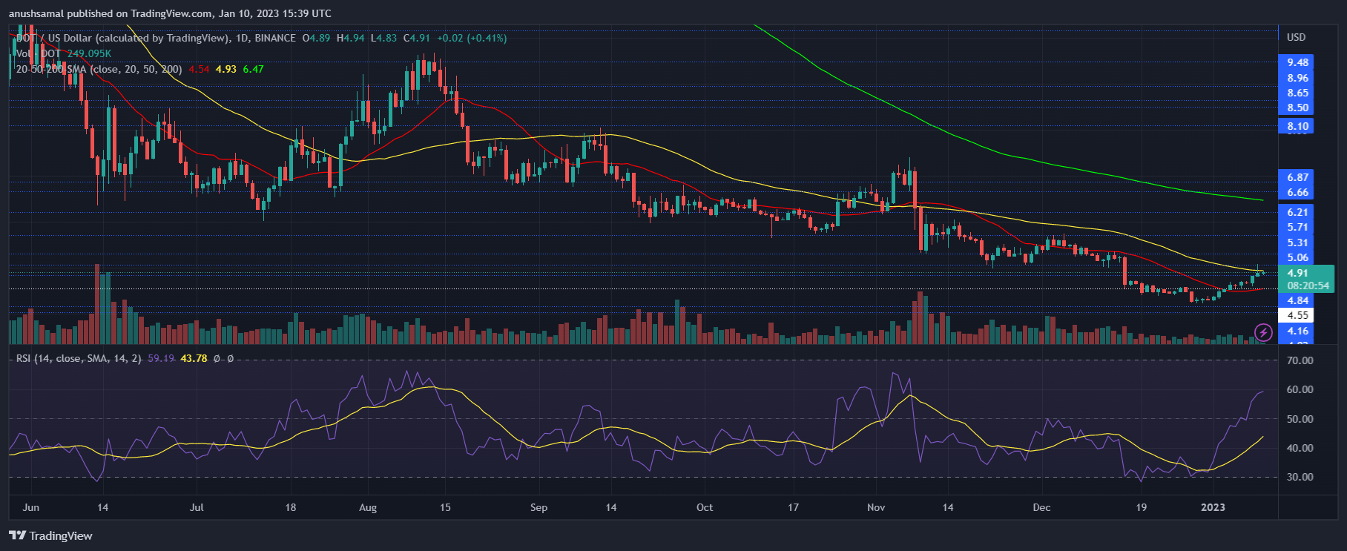The width and height of the screenshot is (1347, 551).
Task: Click the 2023 year marker on time axis
Action: click(1213, 507)
